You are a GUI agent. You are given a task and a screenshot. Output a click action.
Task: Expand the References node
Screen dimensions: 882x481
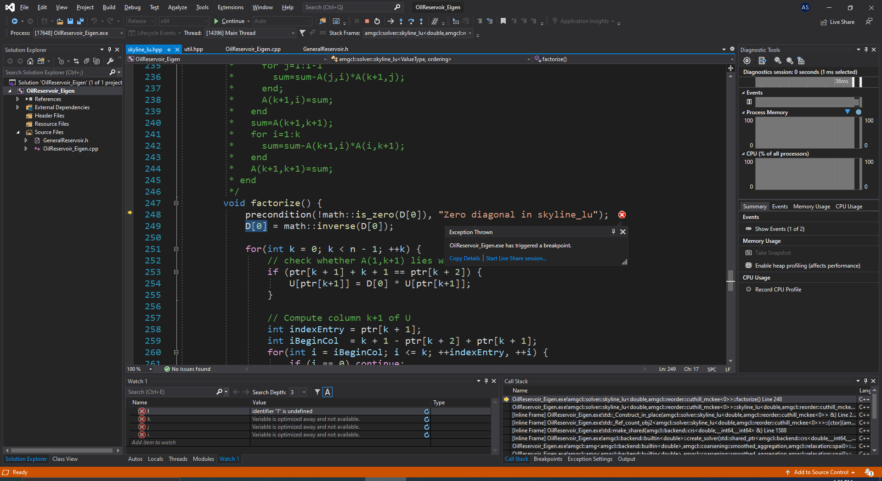point(18,99)
